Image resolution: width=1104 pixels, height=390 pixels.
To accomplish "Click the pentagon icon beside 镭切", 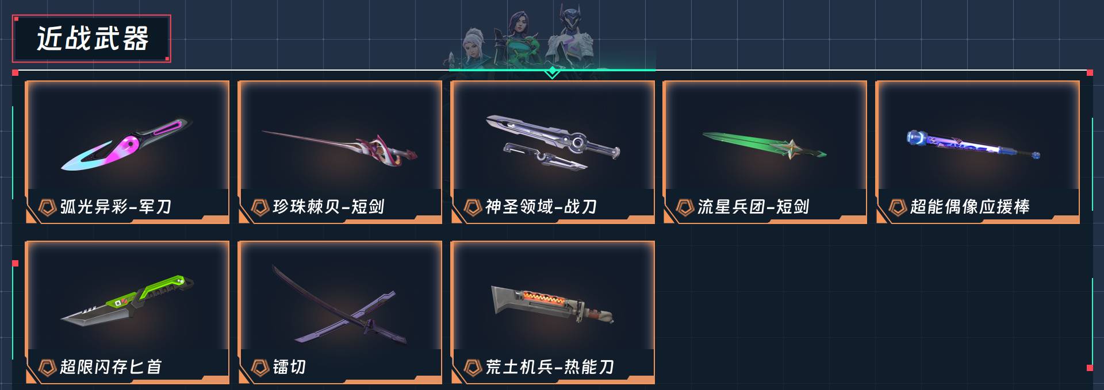I will (260, 367).
